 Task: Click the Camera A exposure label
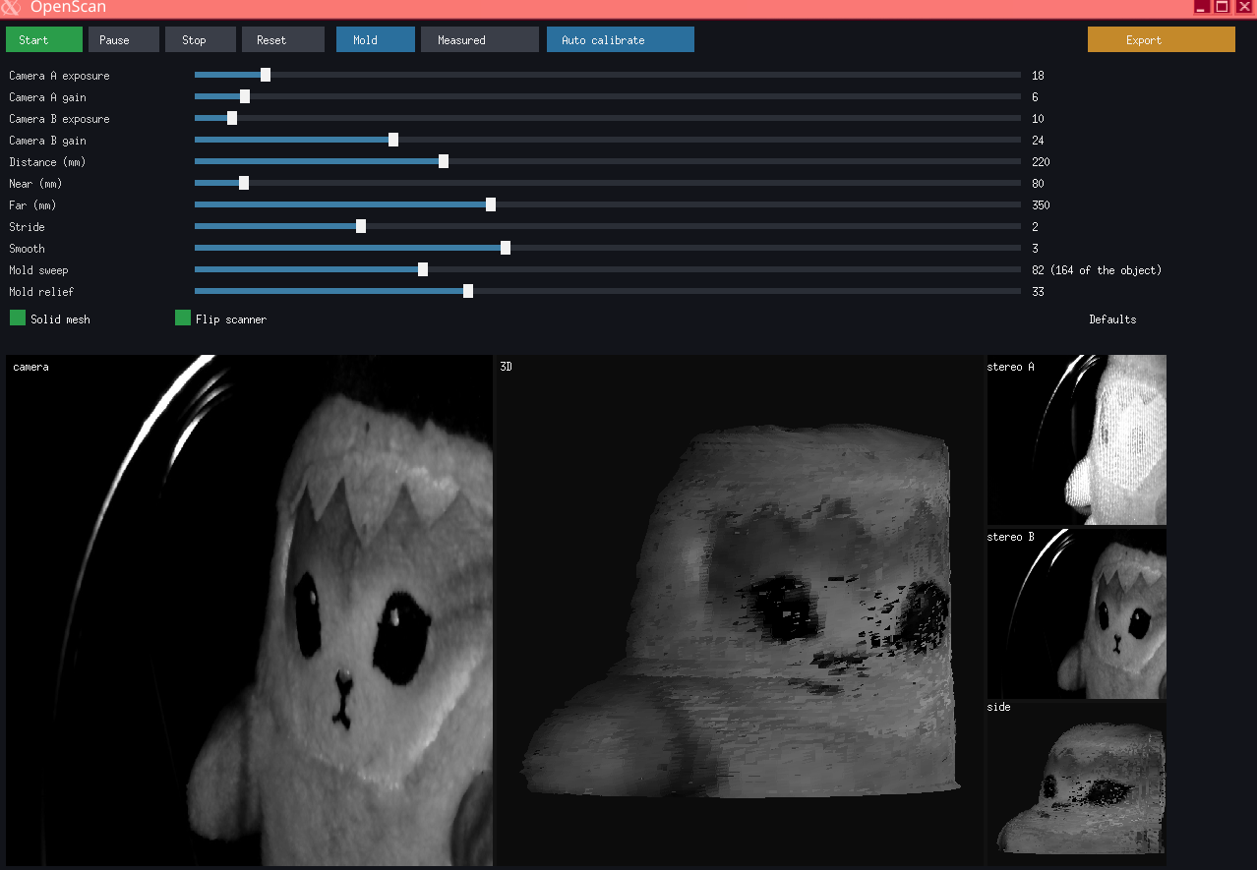point(59,76)
